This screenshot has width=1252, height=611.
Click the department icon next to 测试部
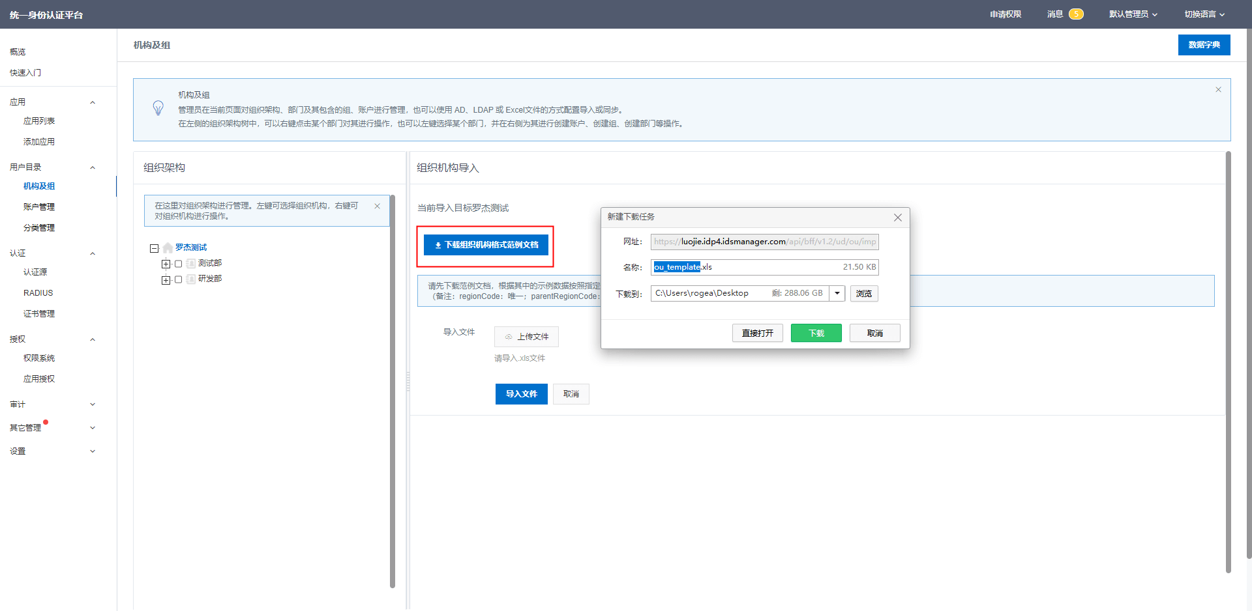[x=190, y=264]
